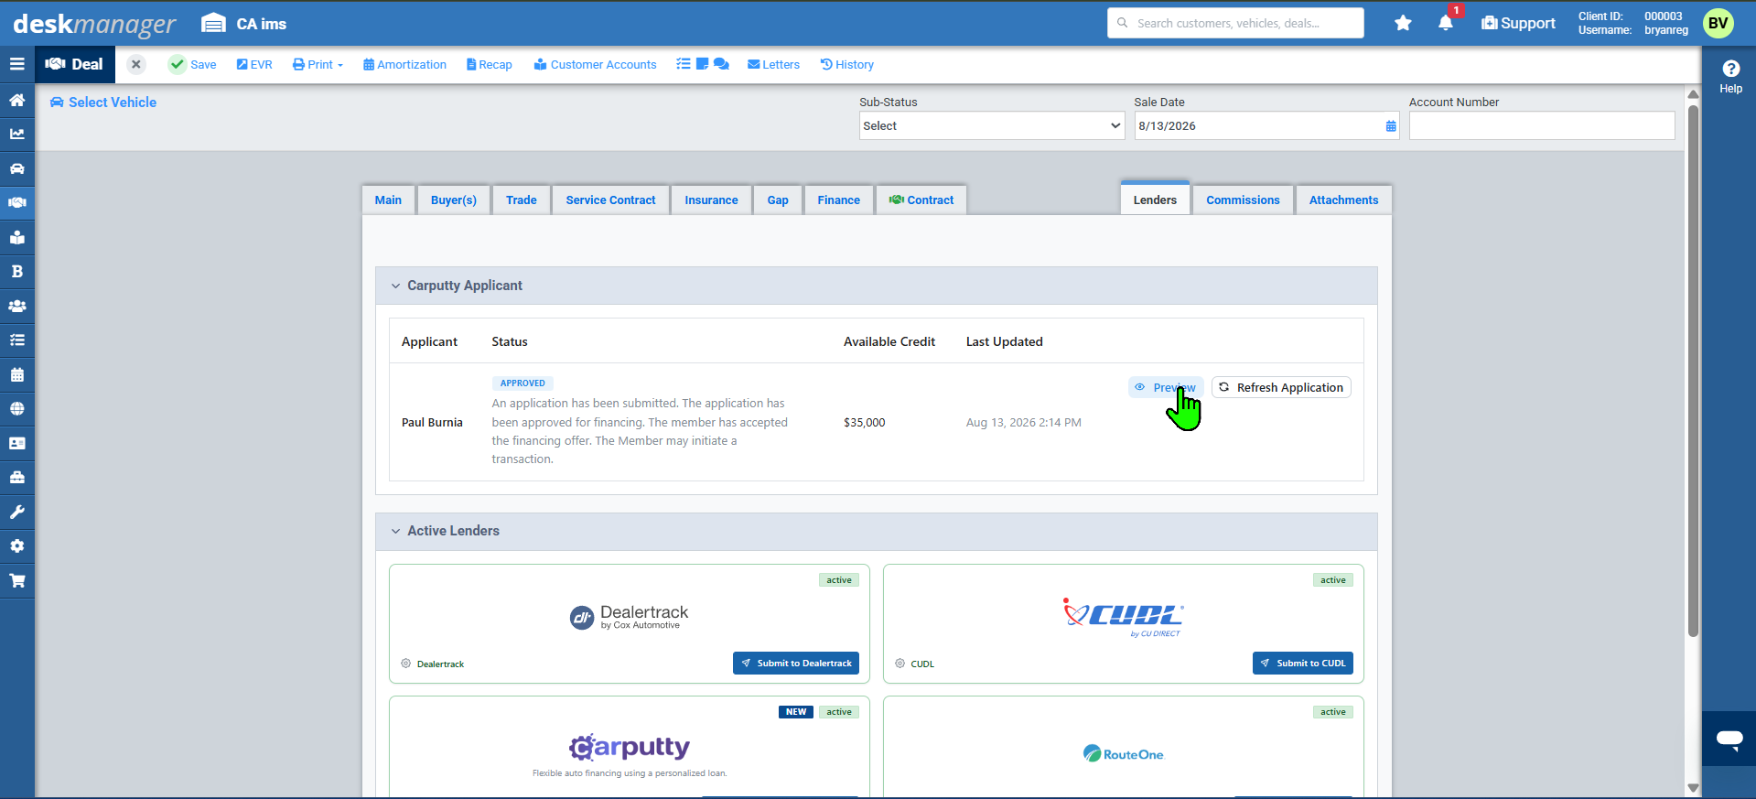Close the Deal tab with X button

135,64
